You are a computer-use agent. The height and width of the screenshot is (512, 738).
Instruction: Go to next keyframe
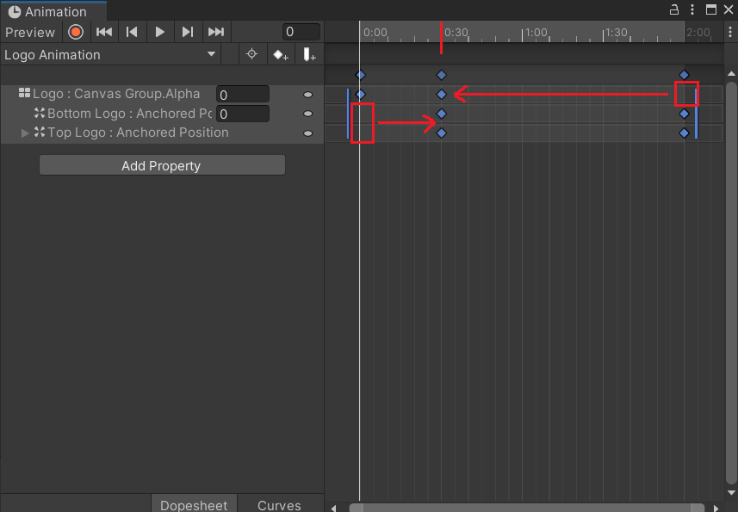(x=188, y=32)
